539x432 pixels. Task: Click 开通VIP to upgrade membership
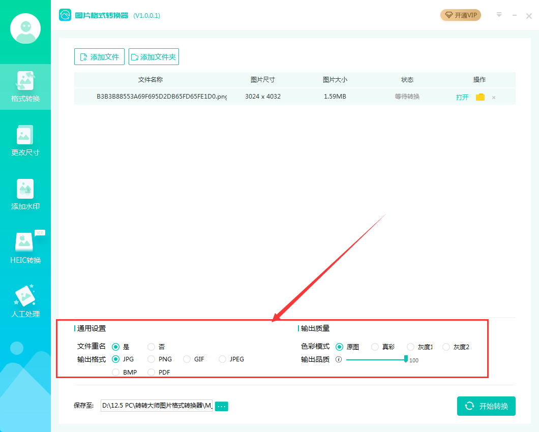point(460,15)
